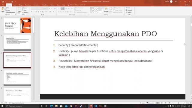Open the Help tab
The image size is (192, 108).
click(x=63, y=5)
